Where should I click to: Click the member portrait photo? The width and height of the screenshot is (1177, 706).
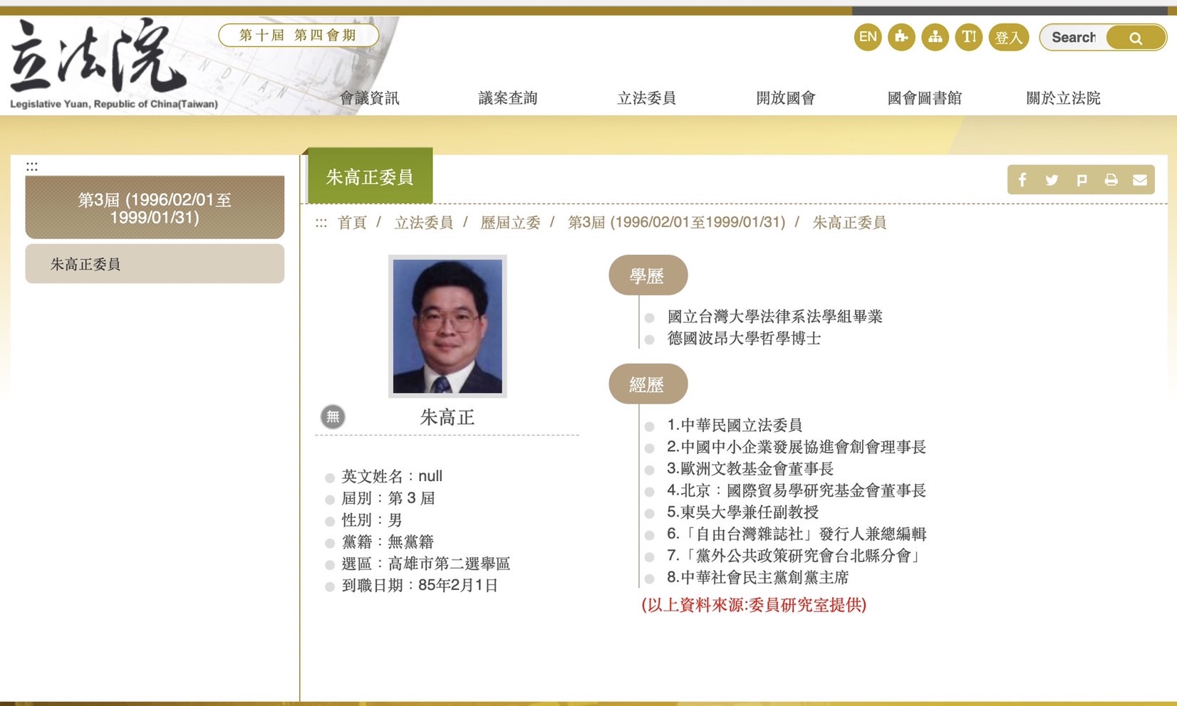447,326
